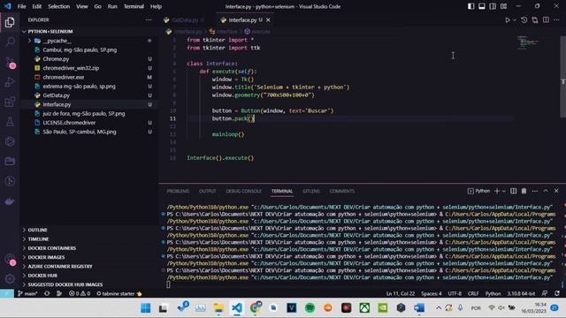This screenshot has width=566, height=318.
Task: Open the Explorer view in activity bar
Action: [x=10, y=22]
